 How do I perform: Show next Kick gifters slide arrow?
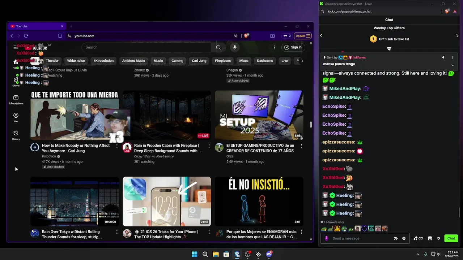(457, 35)
